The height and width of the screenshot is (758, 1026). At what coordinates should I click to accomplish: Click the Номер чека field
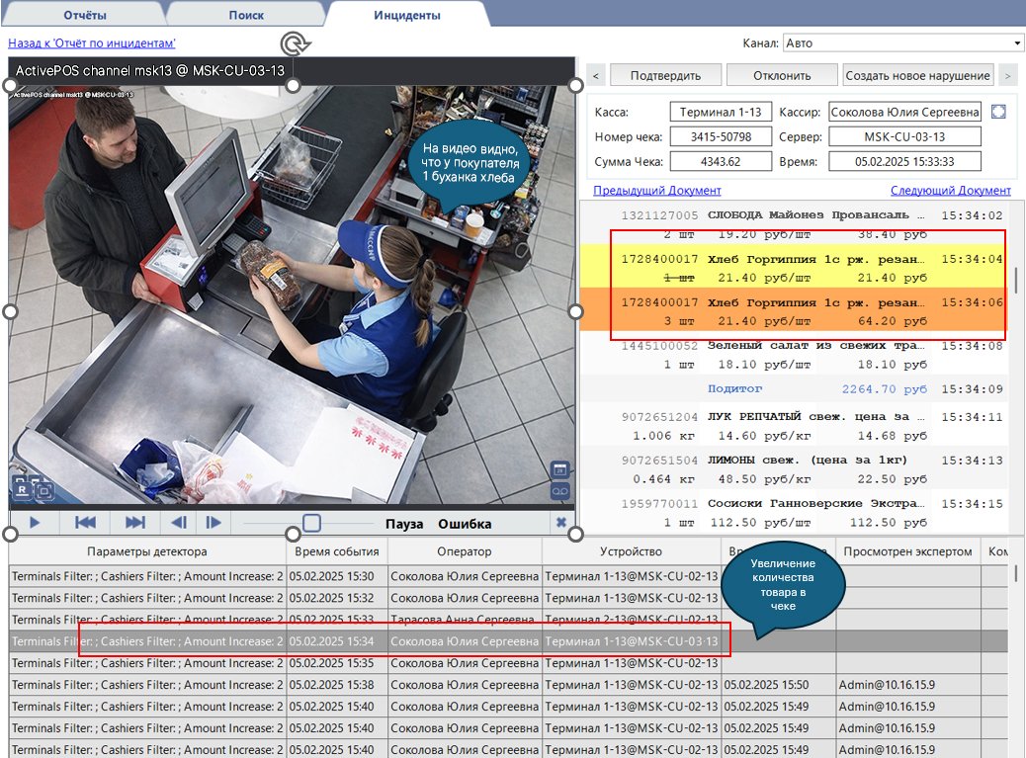[x=708, y=136]
